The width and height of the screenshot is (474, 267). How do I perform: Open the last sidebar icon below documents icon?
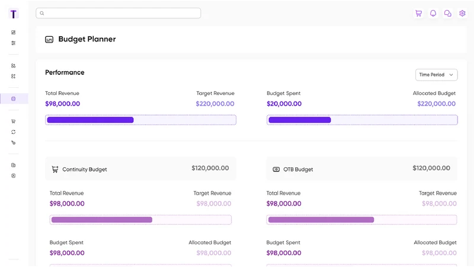click(x=13, y=176)
